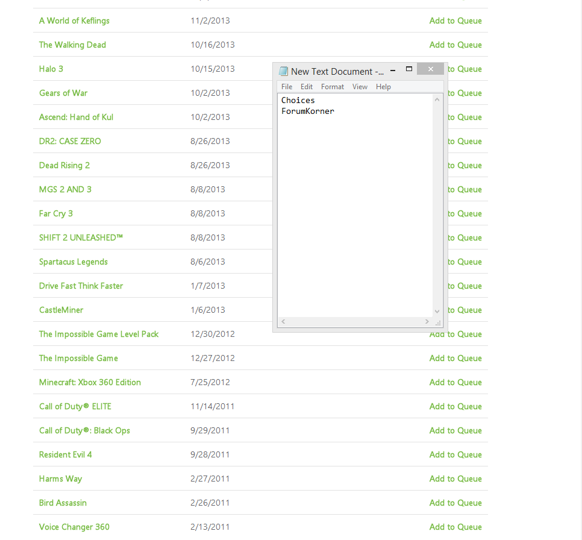
Task: Open The Impossible Game link
Action: (x=78, y=359)
